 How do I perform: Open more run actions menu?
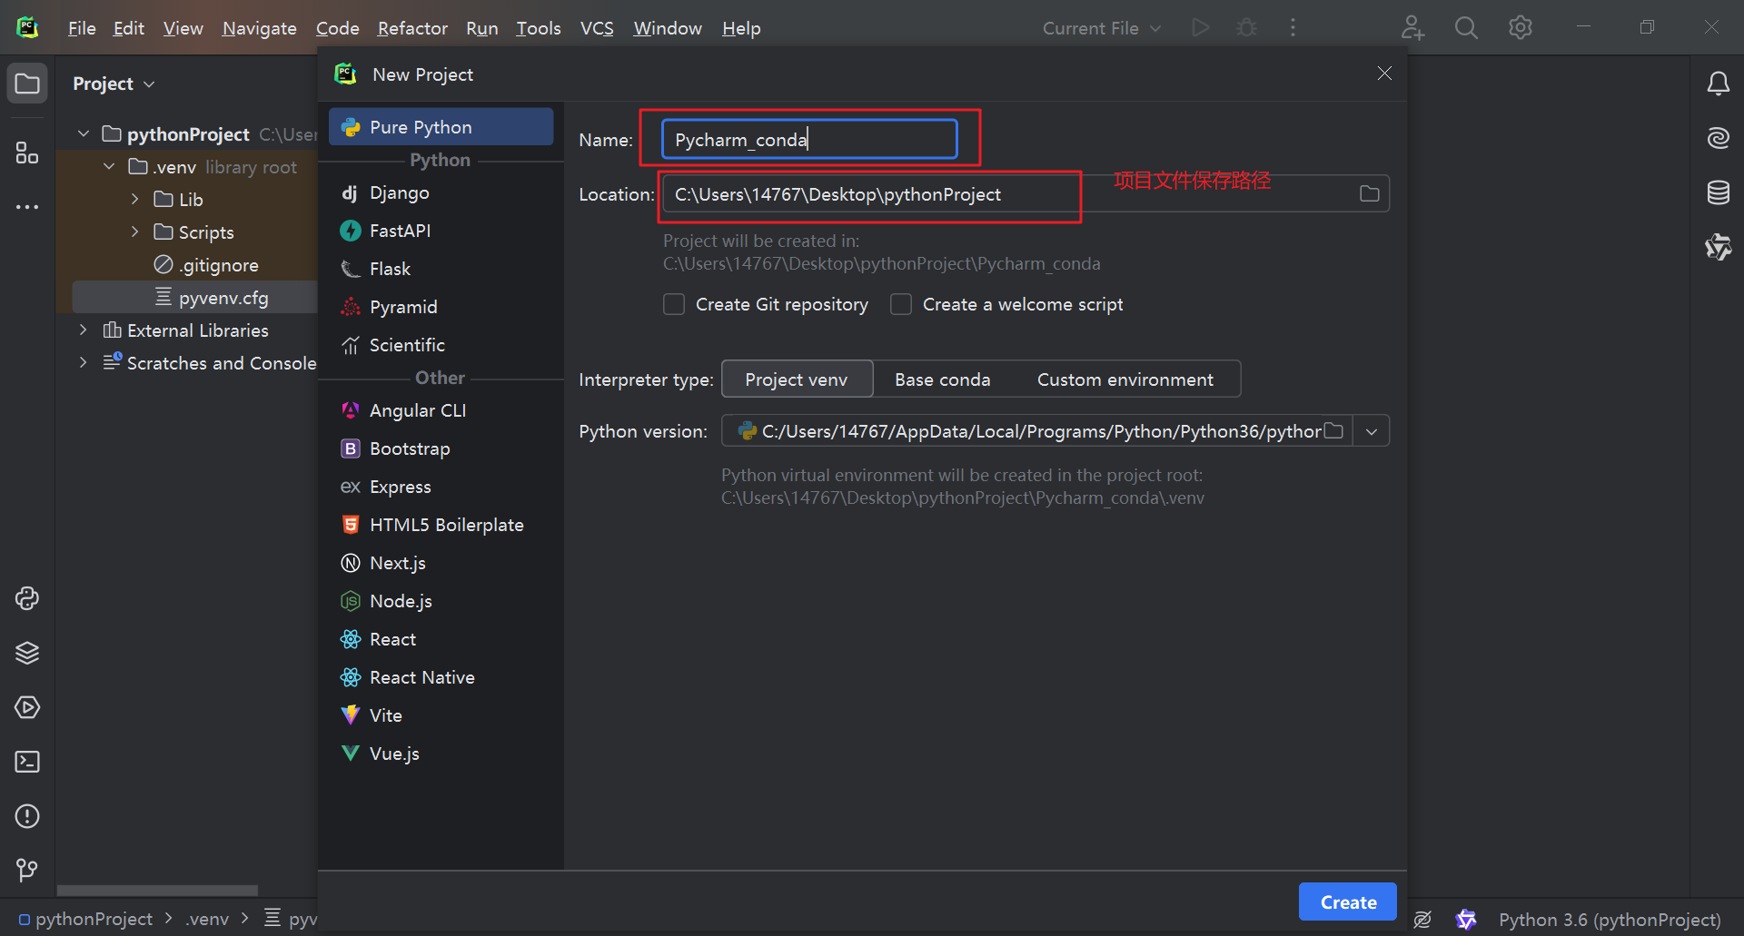(x=1293, y=28)
